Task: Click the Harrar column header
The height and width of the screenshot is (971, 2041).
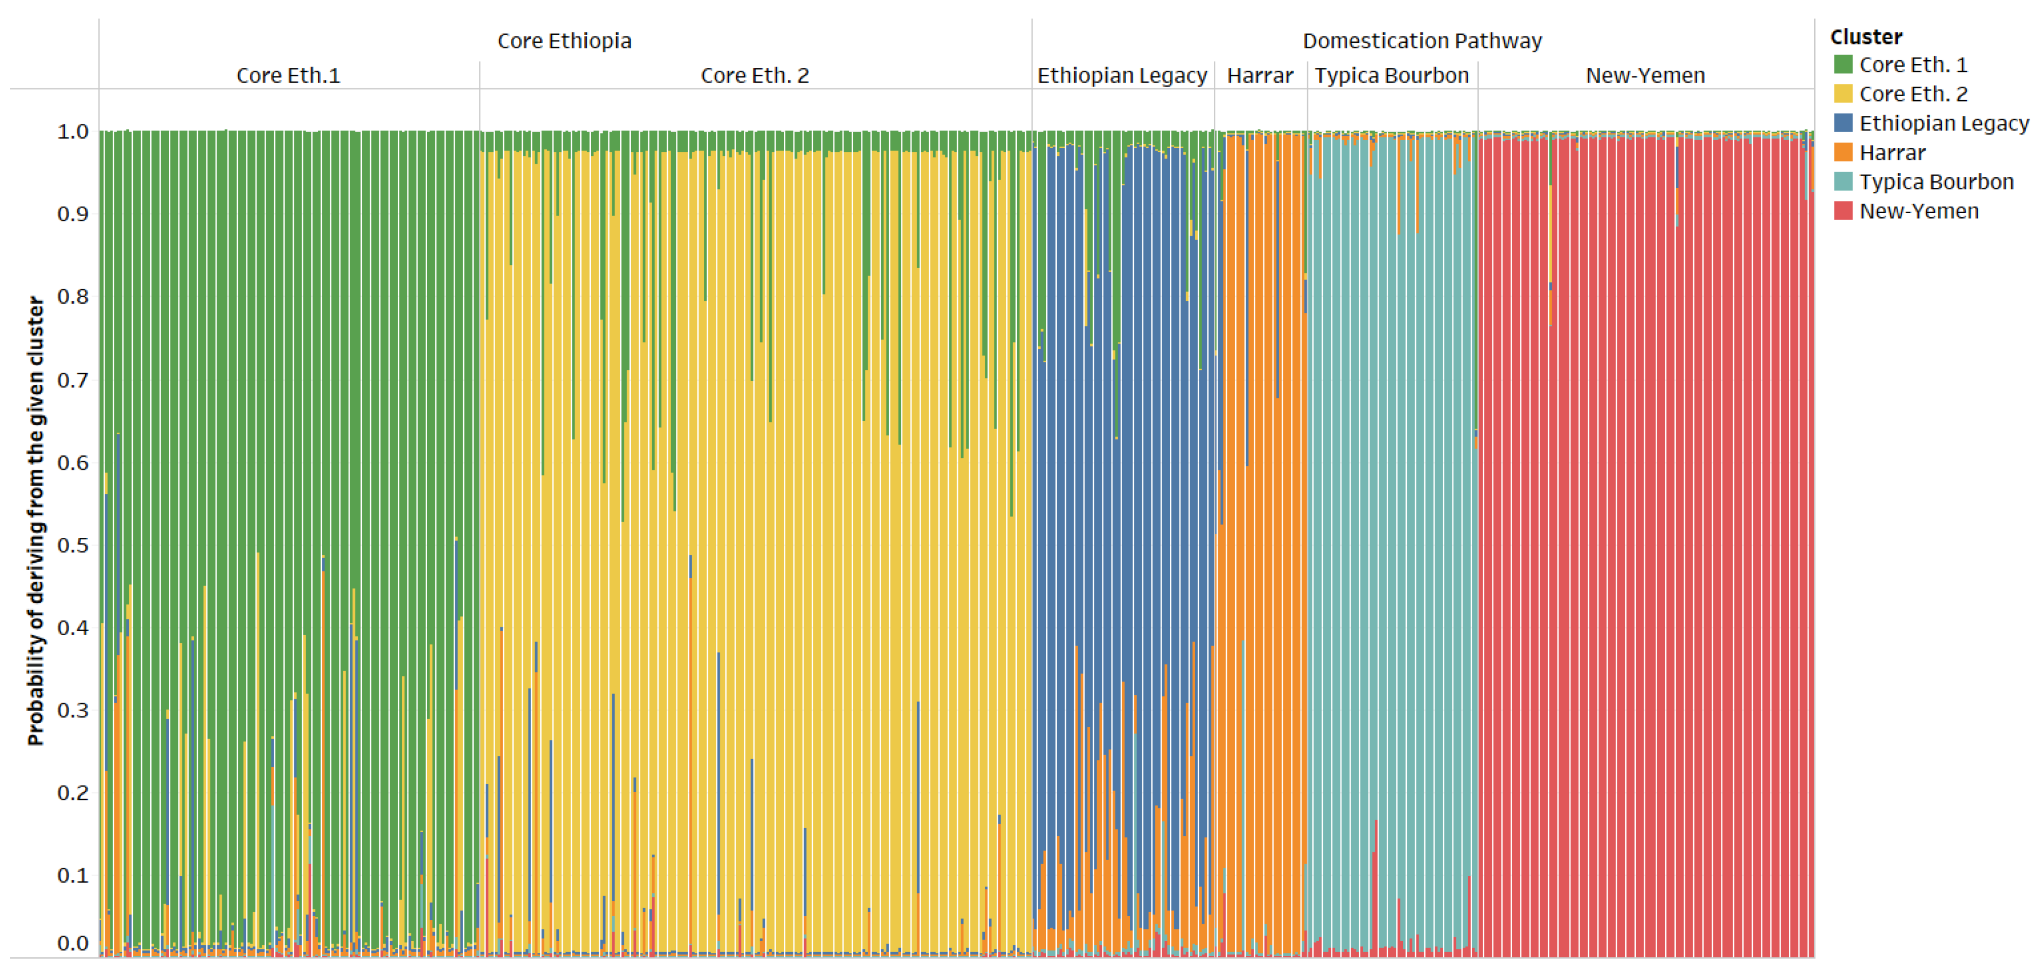Action: pyautogui.click(x=1260, y=76)
